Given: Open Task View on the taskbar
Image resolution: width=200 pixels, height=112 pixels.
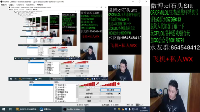Looking at the screenshot, I should point(10,109).
